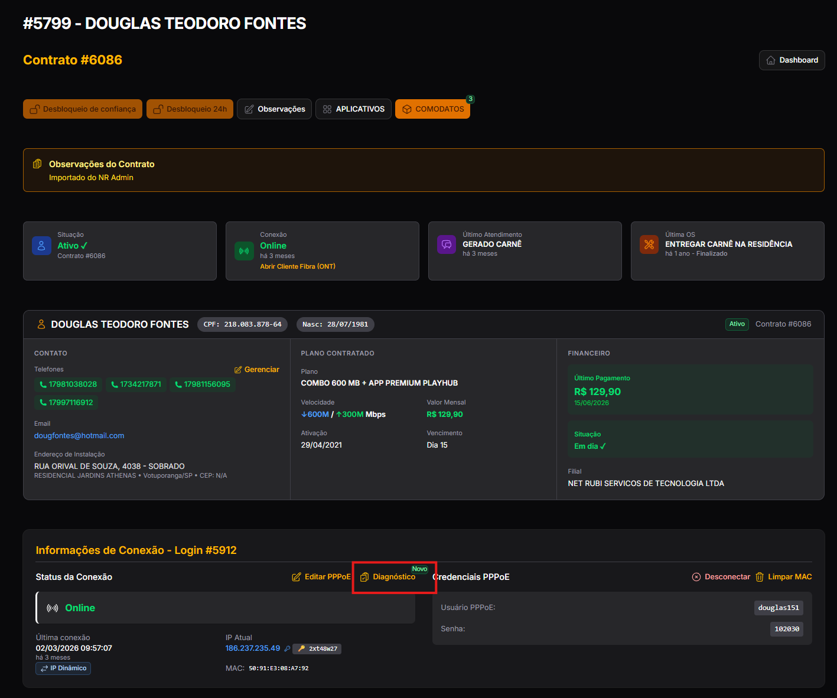Click Desbloqueio de confiança button

coord(83,109)
